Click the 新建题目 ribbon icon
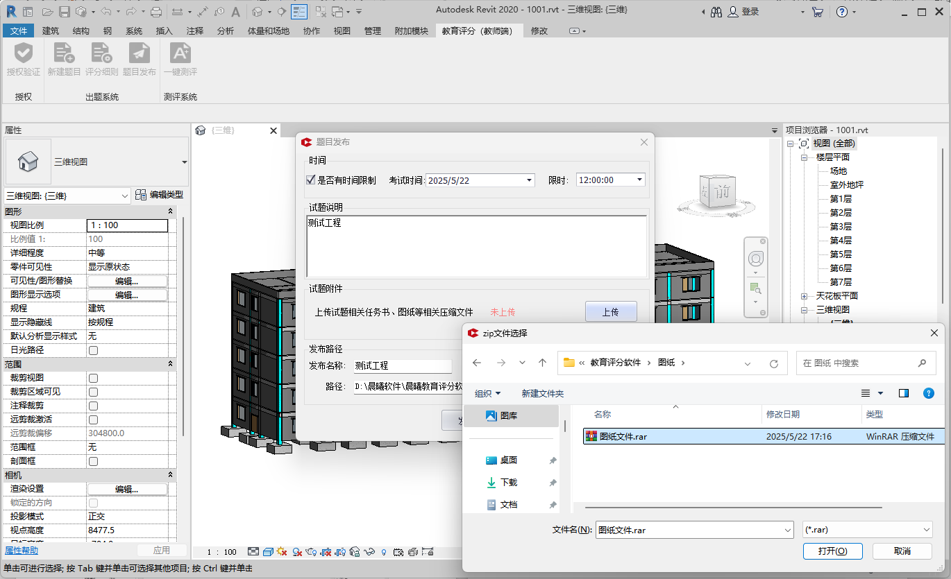This screenshot has height=579, width=951. pos(64,53)
